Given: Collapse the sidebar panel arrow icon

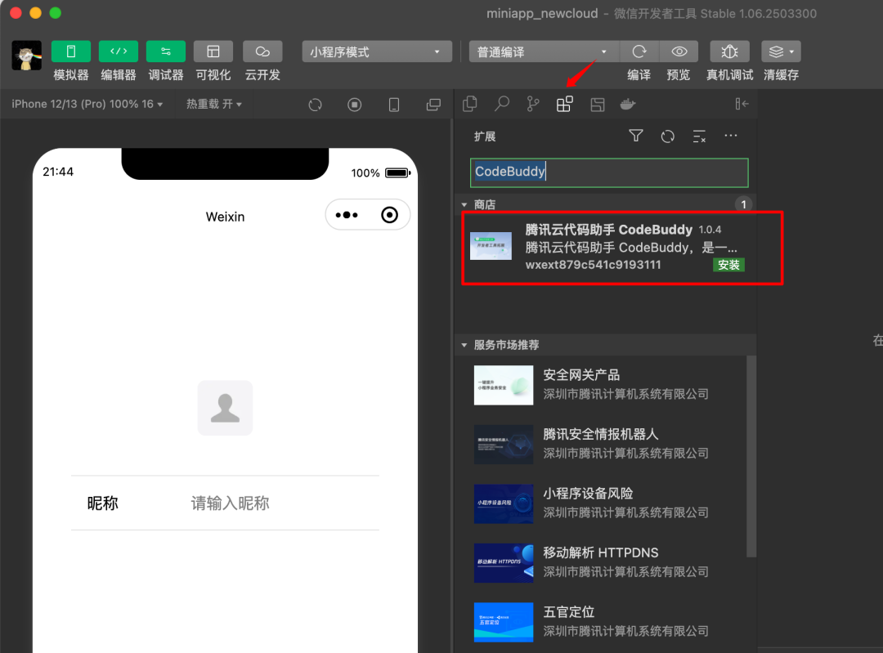Looking at the screenshot, I should pos(742,104).
